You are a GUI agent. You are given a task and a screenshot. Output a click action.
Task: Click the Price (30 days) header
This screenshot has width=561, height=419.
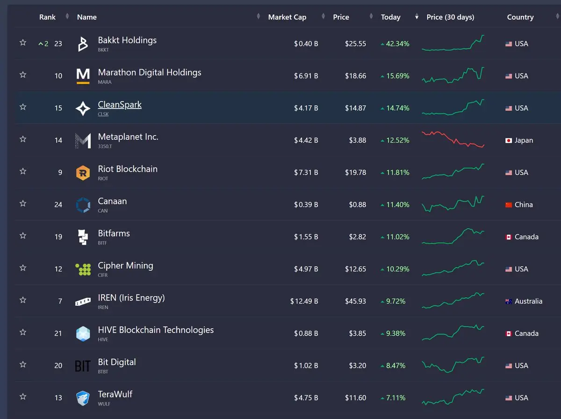tap(450, 17)
